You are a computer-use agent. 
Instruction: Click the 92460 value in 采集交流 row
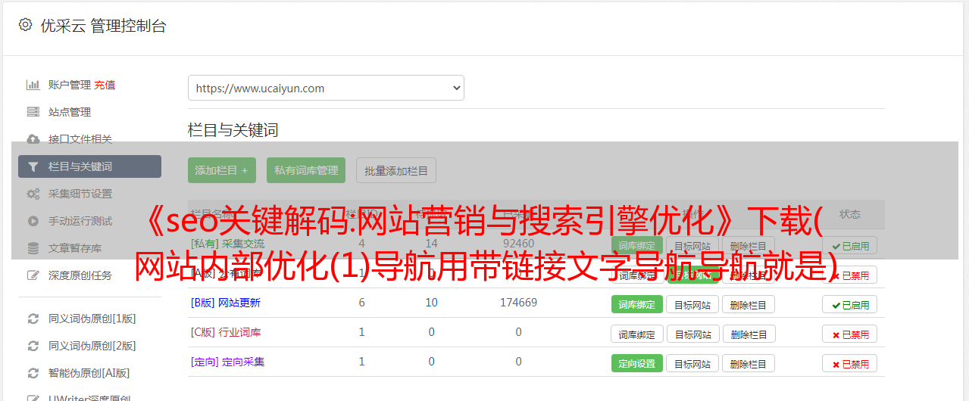click(518, 244)
